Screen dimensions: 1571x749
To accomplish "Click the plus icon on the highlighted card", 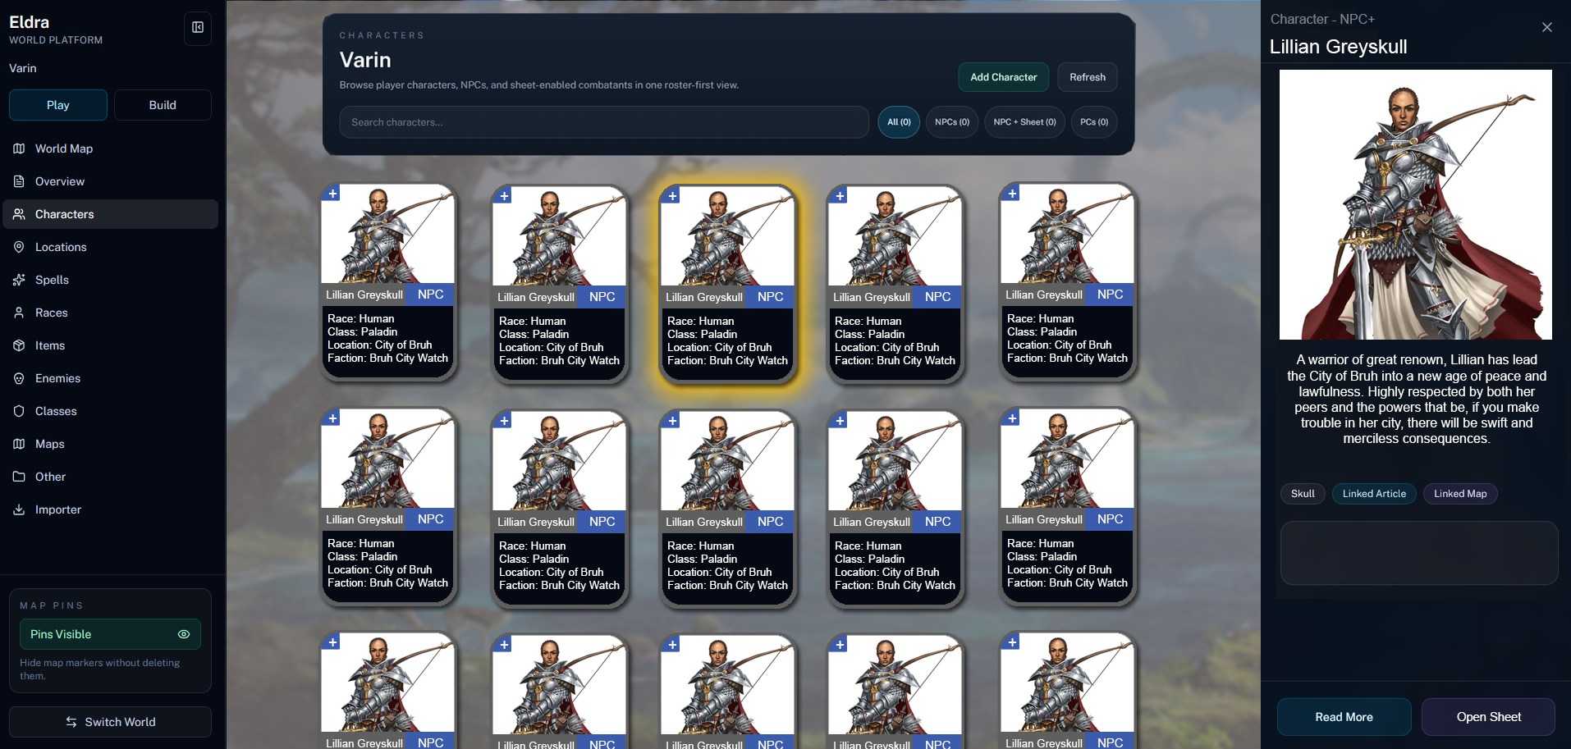I will coord(673,196).
